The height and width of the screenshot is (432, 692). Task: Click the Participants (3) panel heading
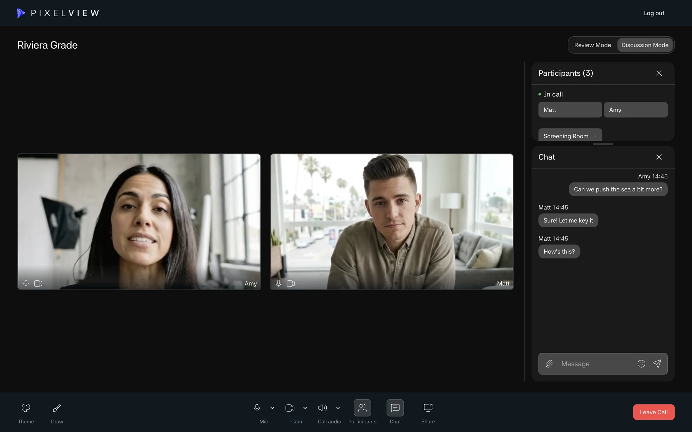(x=566, y=73)
